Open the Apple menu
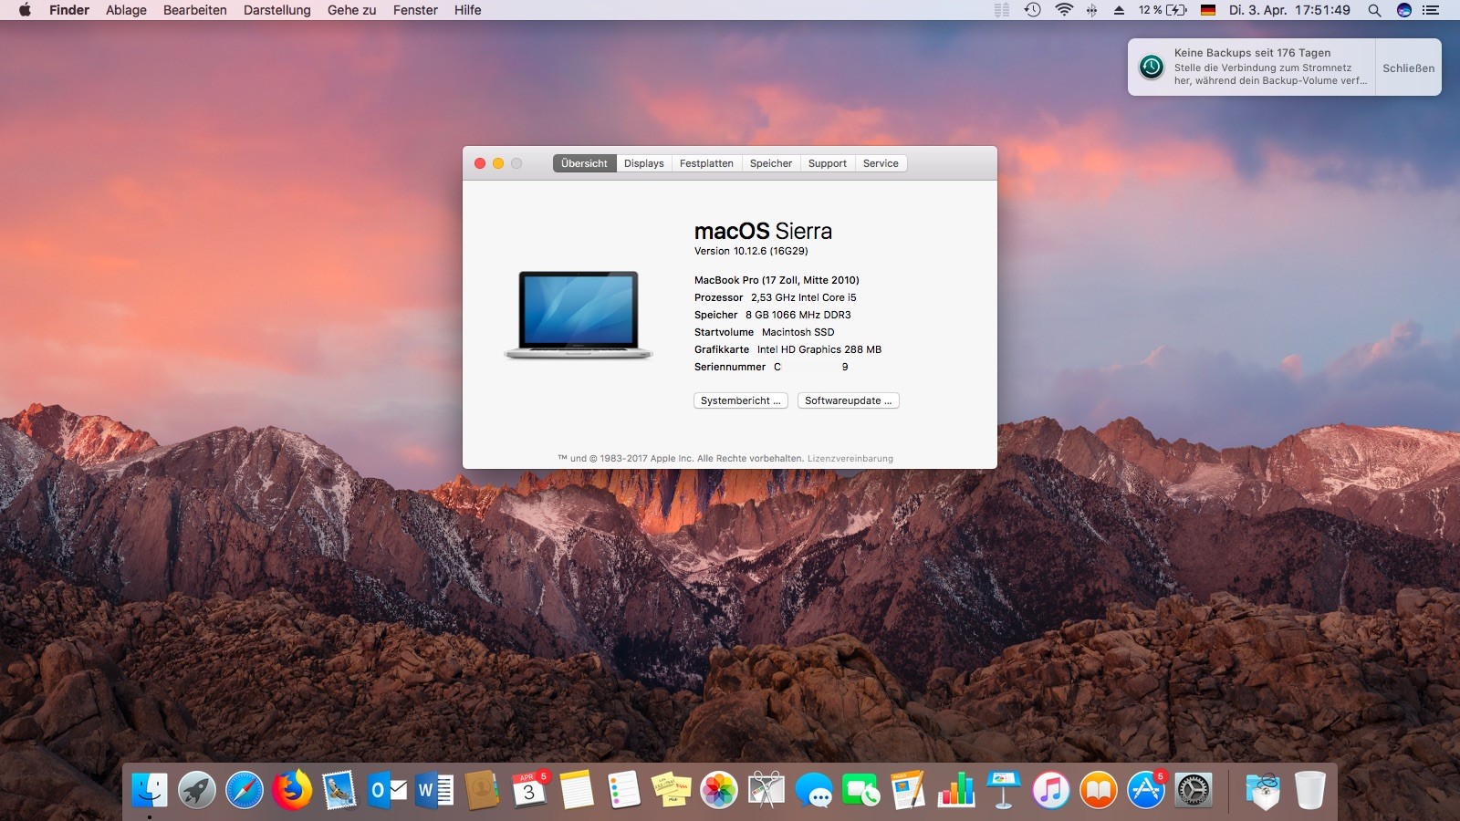The image size is (1460, 821). (x=25, y=10)
